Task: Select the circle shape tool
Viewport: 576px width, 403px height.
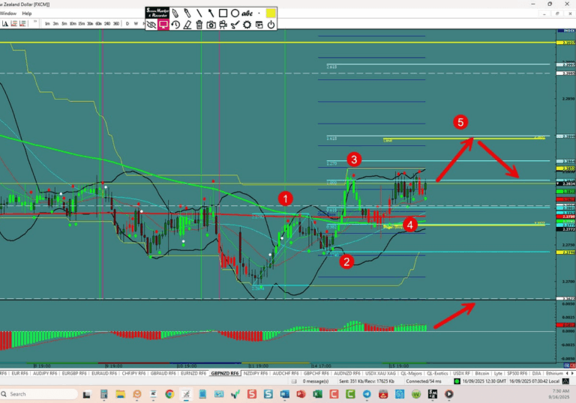Action: coord(235,13)
